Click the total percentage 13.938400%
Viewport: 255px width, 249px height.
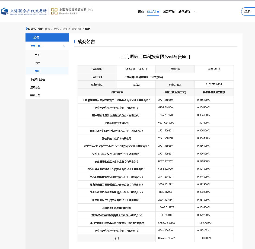tap(204, 238)
